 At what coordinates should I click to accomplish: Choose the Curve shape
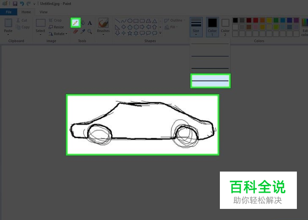124,21
